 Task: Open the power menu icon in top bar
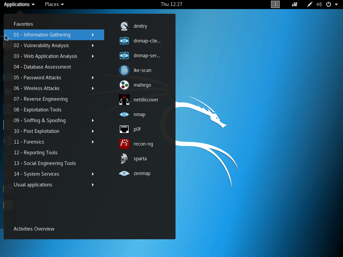(x=329, y=4)
